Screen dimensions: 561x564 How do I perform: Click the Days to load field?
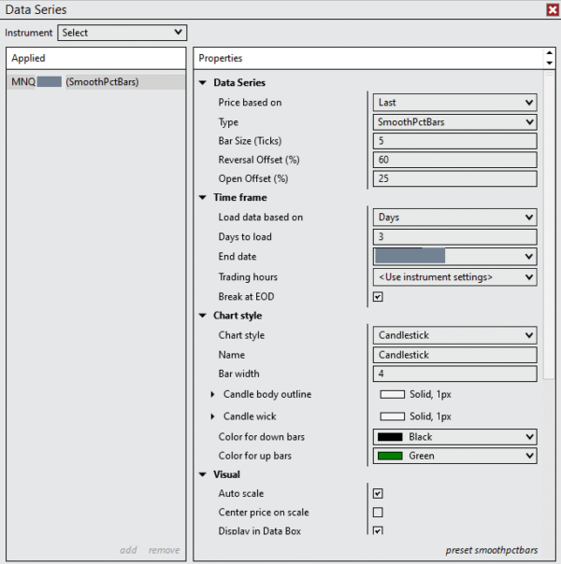click(454, 236)
